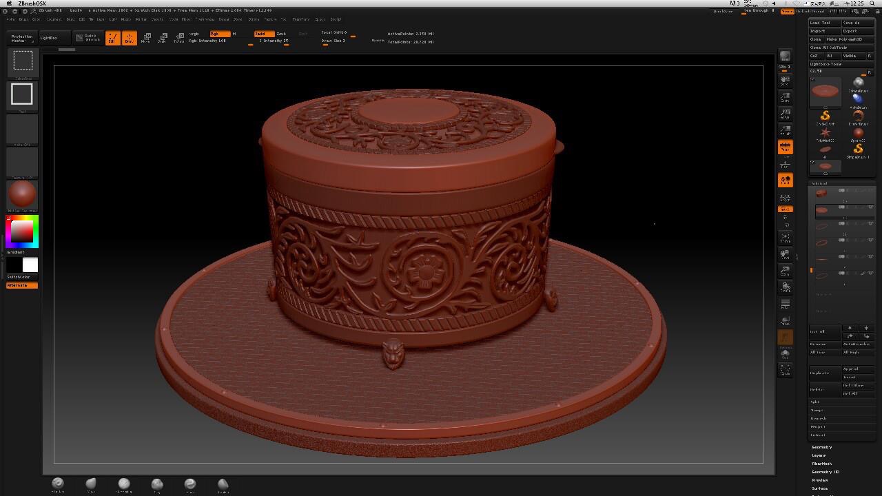Expand the Geometry palette section

point(822,447)
